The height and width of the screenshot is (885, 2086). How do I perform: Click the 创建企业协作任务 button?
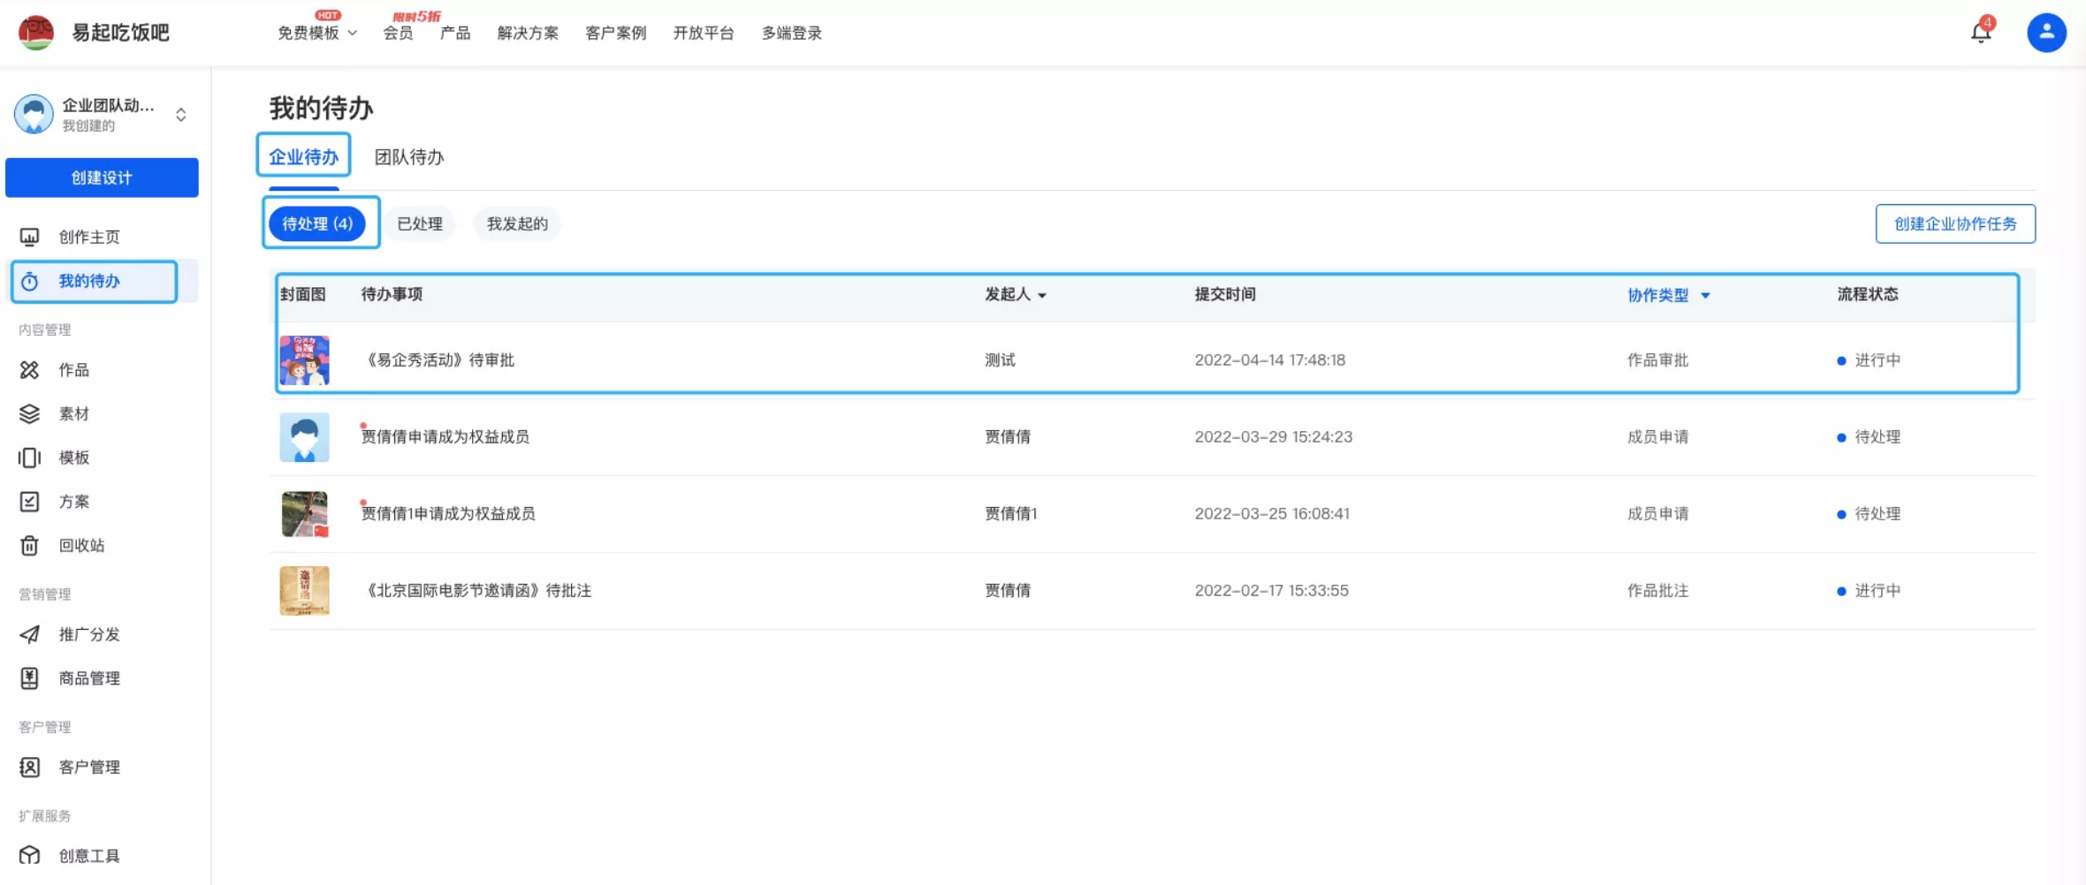[x=1954, y=223]
